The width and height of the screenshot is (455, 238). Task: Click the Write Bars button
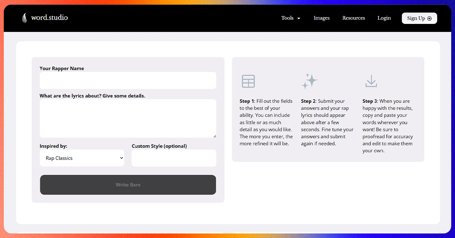click(x=128, y=185)
